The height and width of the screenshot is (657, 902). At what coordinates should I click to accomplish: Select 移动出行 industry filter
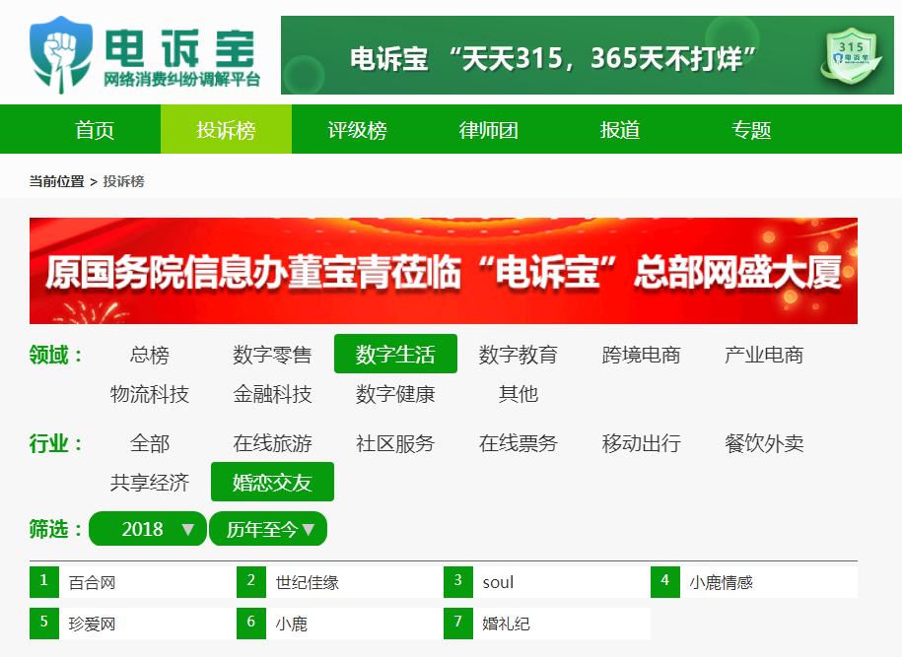642,443
